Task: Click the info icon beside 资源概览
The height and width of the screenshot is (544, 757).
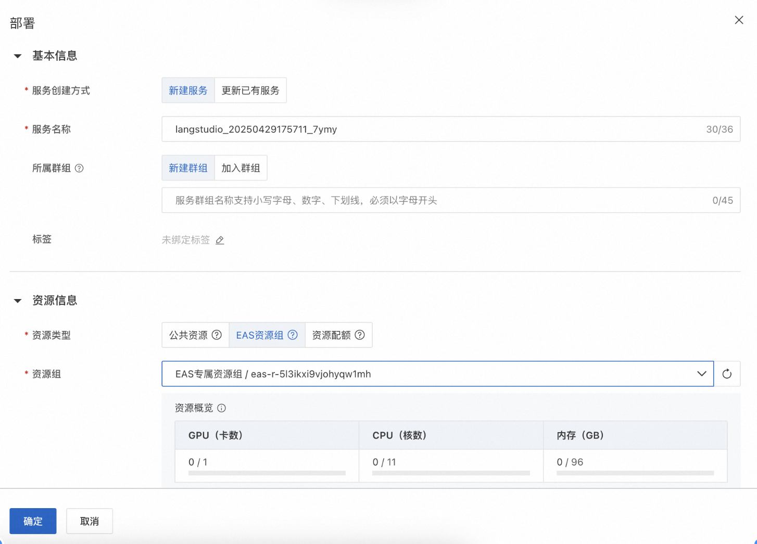Action: 222,408
